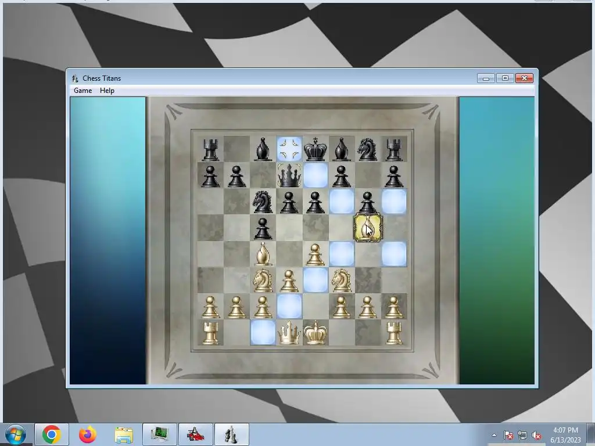Select the white rook on a1
Screen dimensions: 595x446
(210, 333)
